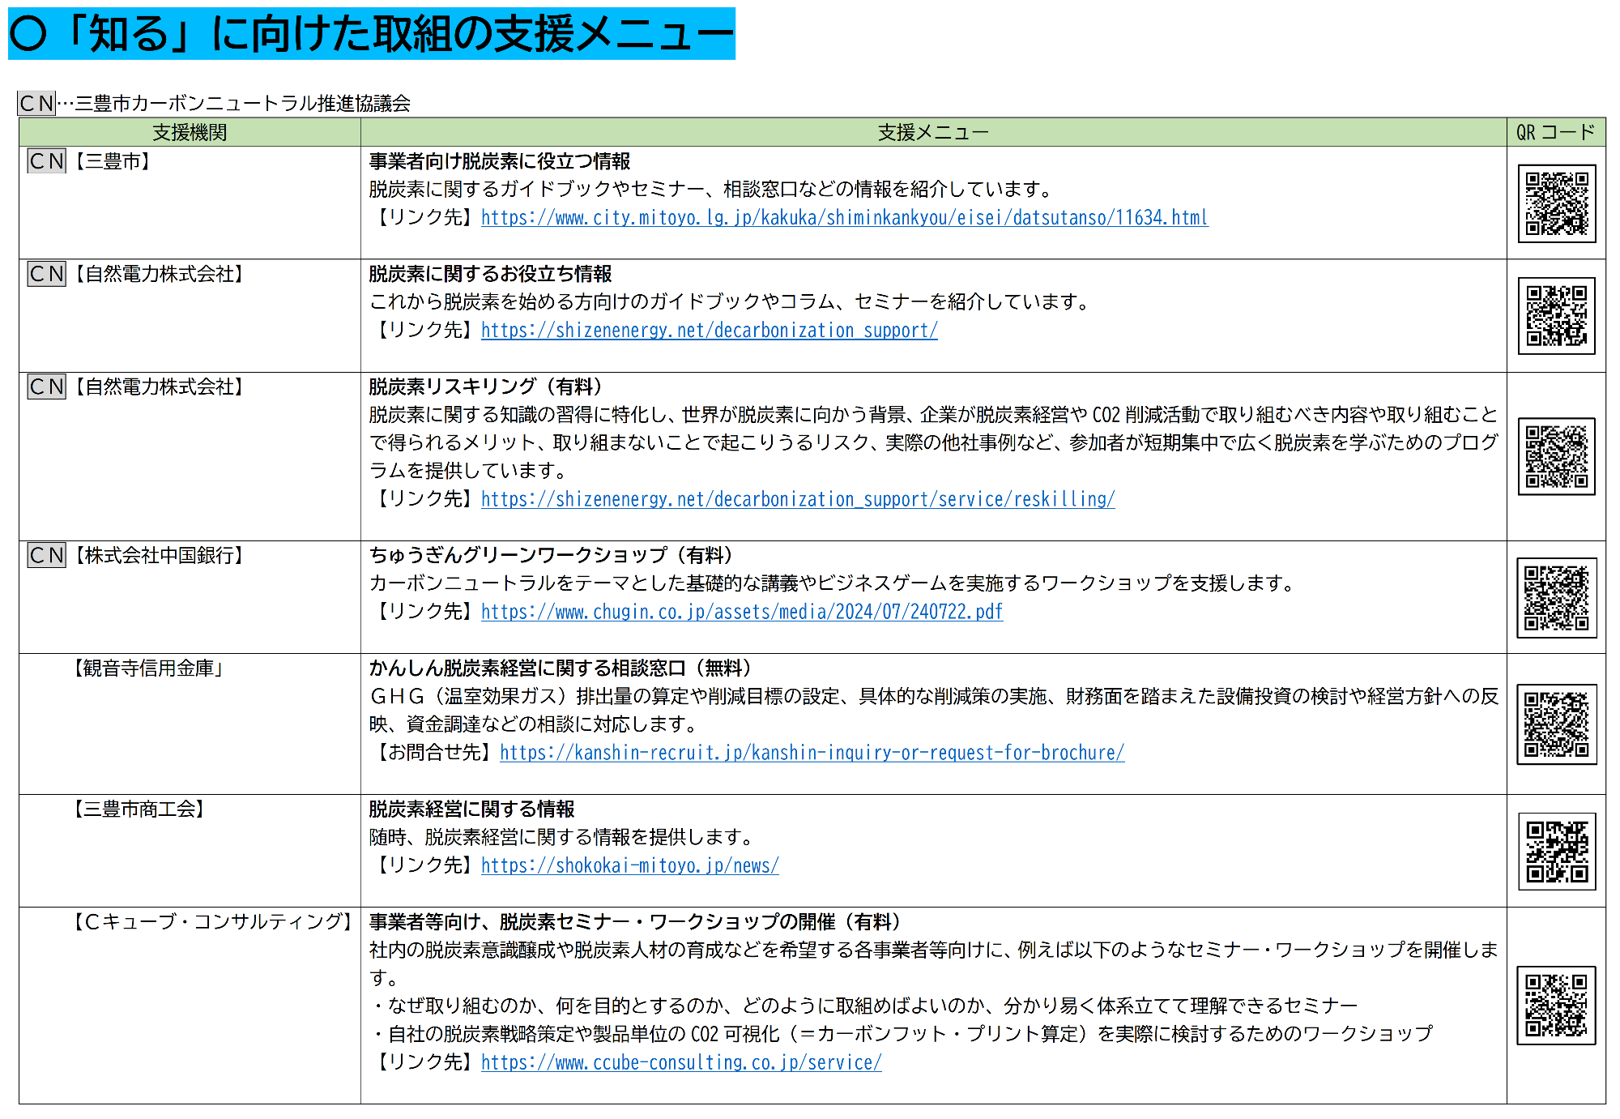Select the cell text 【三豊市】
Screen dimensions: 1620x1119
point(113,161)
